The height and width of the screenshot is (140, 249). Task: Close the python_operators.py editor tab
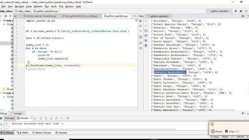(130, 16)
